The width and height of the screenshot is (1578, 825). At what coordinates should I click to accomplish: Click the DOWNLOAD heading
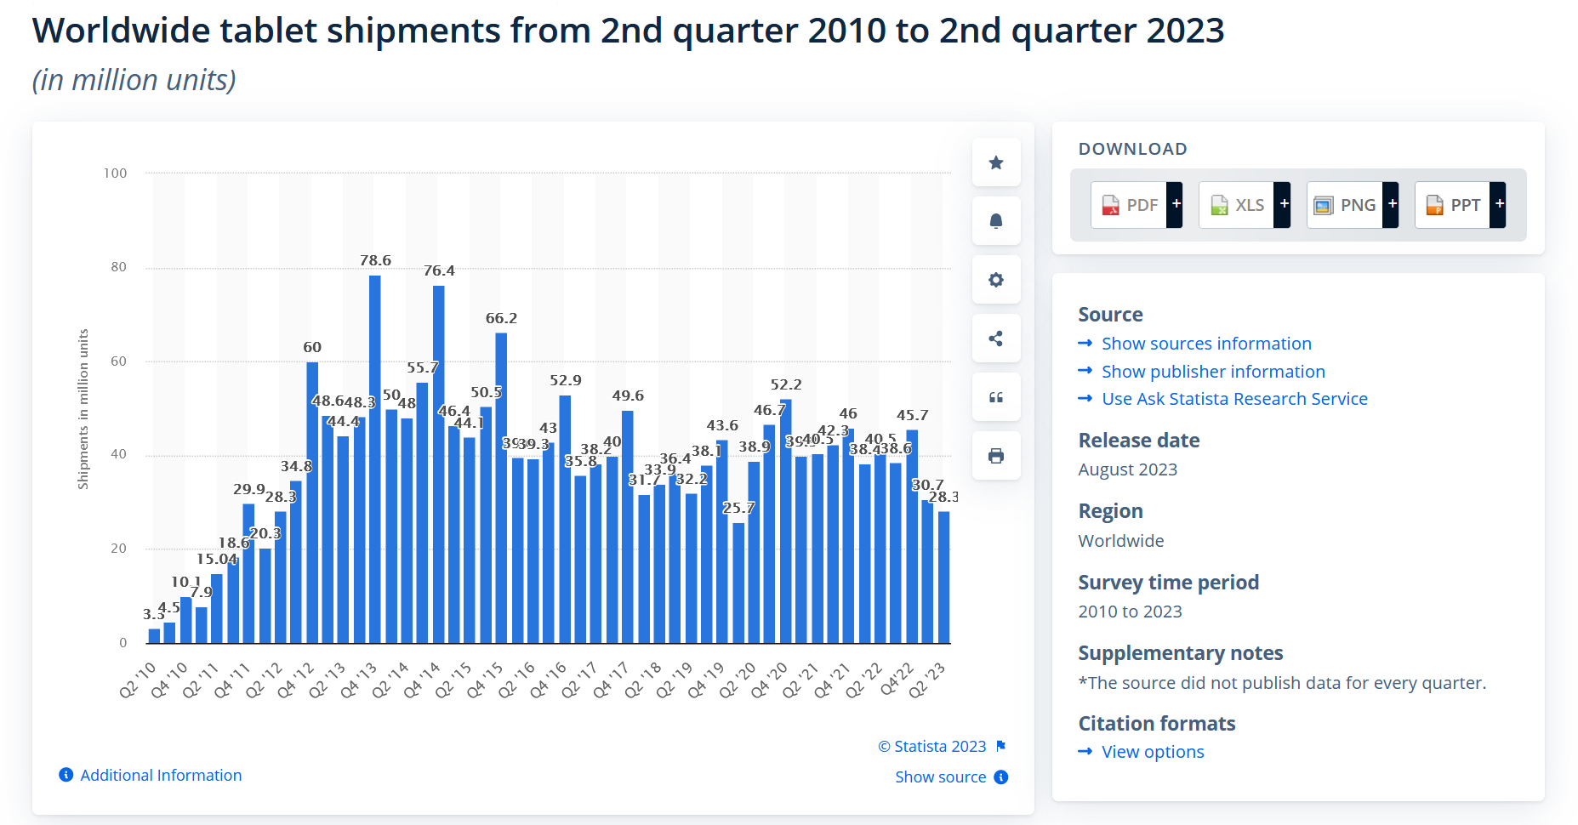coord(1133,149)
